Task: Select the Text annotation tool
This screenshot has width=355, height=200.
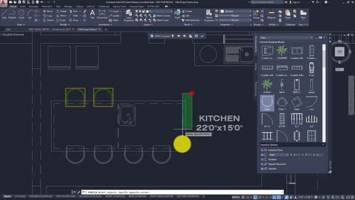Action: [x=92, y=14]
